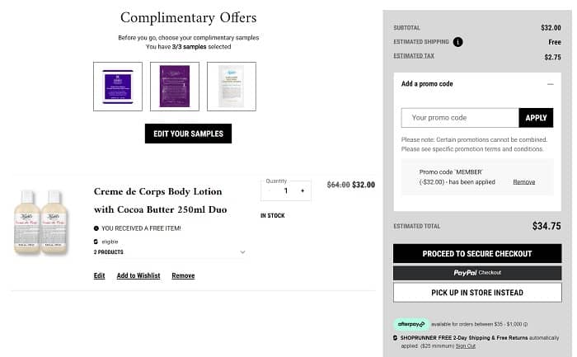Click Edit Your Samples button
577x357 pixels.
(x=188, y=134)
